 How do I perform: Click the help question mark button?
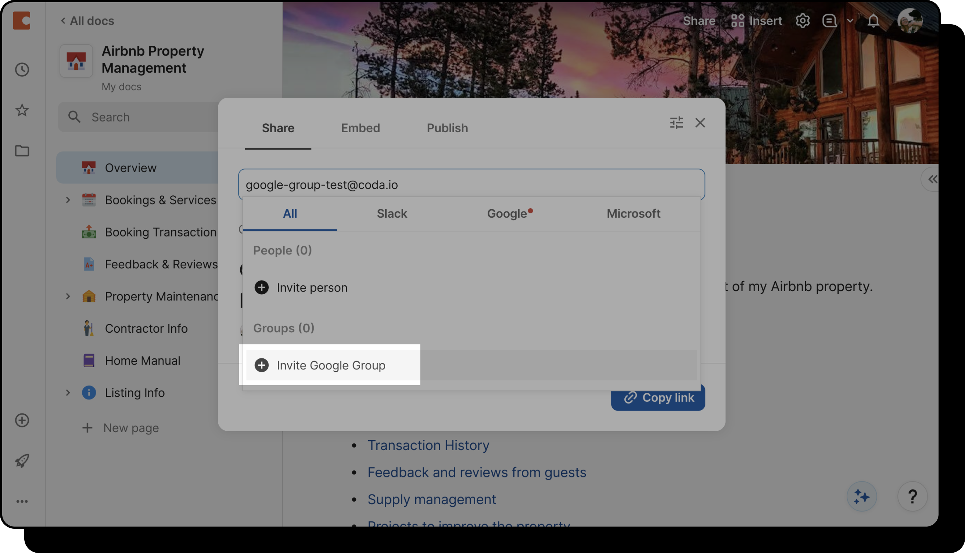pos(912,496)
